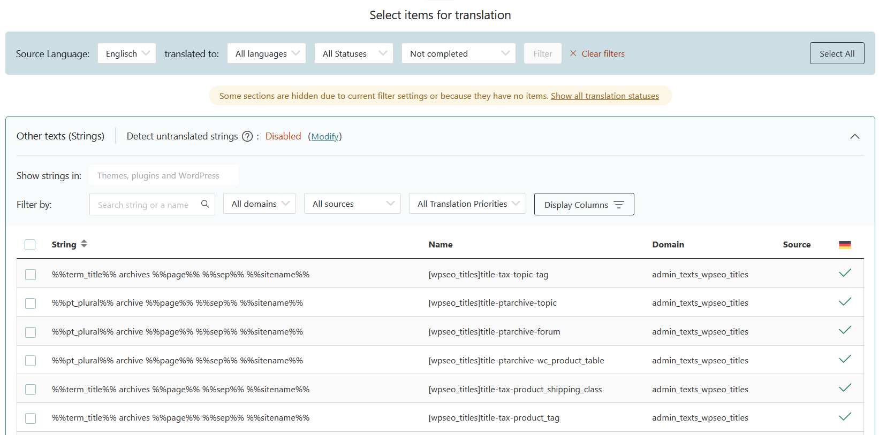879x435 pixels.
Task: Follow the Show all translation statuses link
Action: coord(605,96)
